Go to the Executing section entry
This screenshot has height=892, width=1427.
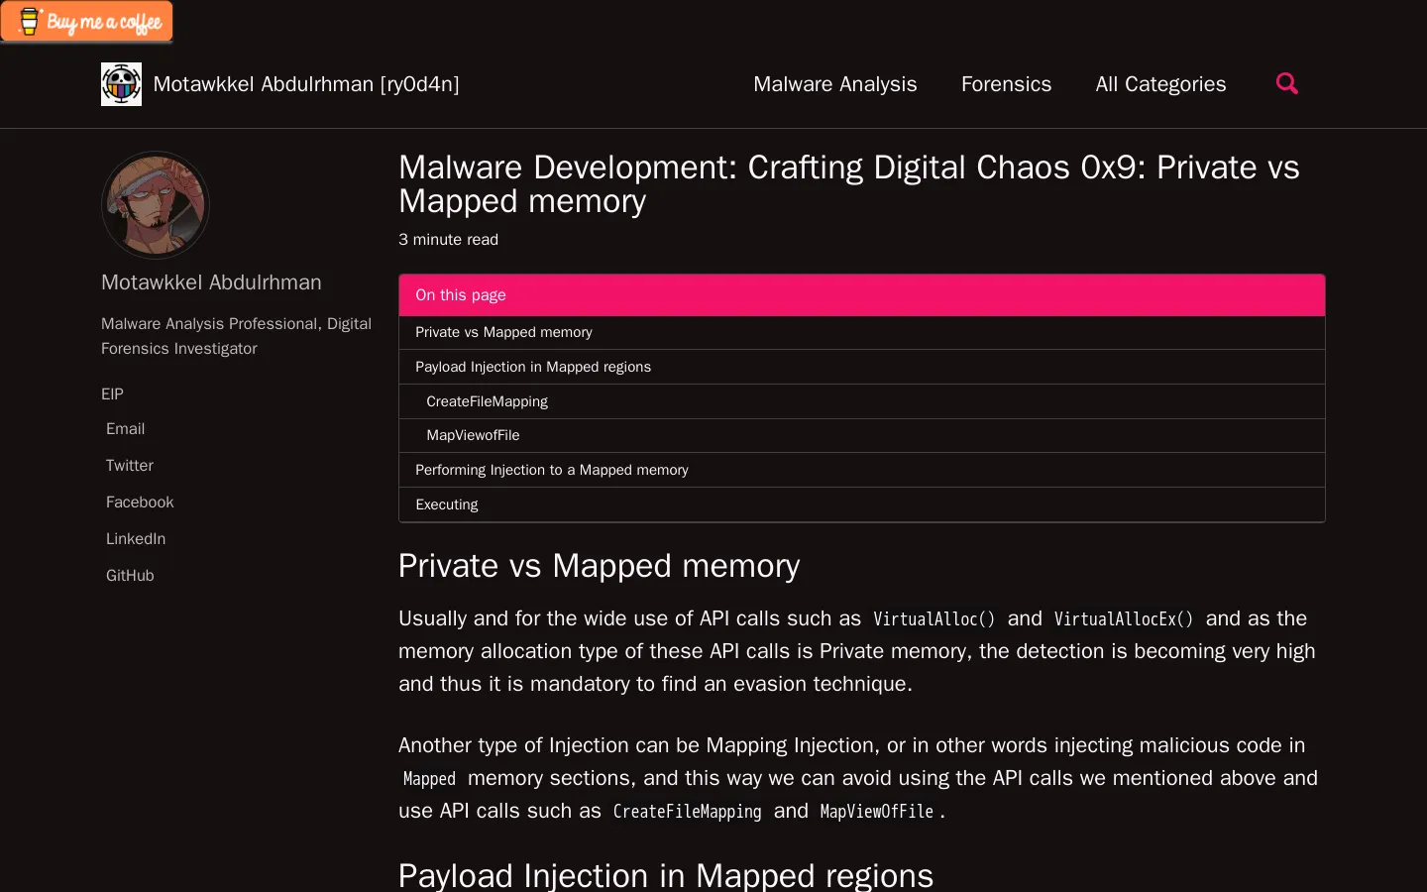click(x=446, y=504)
